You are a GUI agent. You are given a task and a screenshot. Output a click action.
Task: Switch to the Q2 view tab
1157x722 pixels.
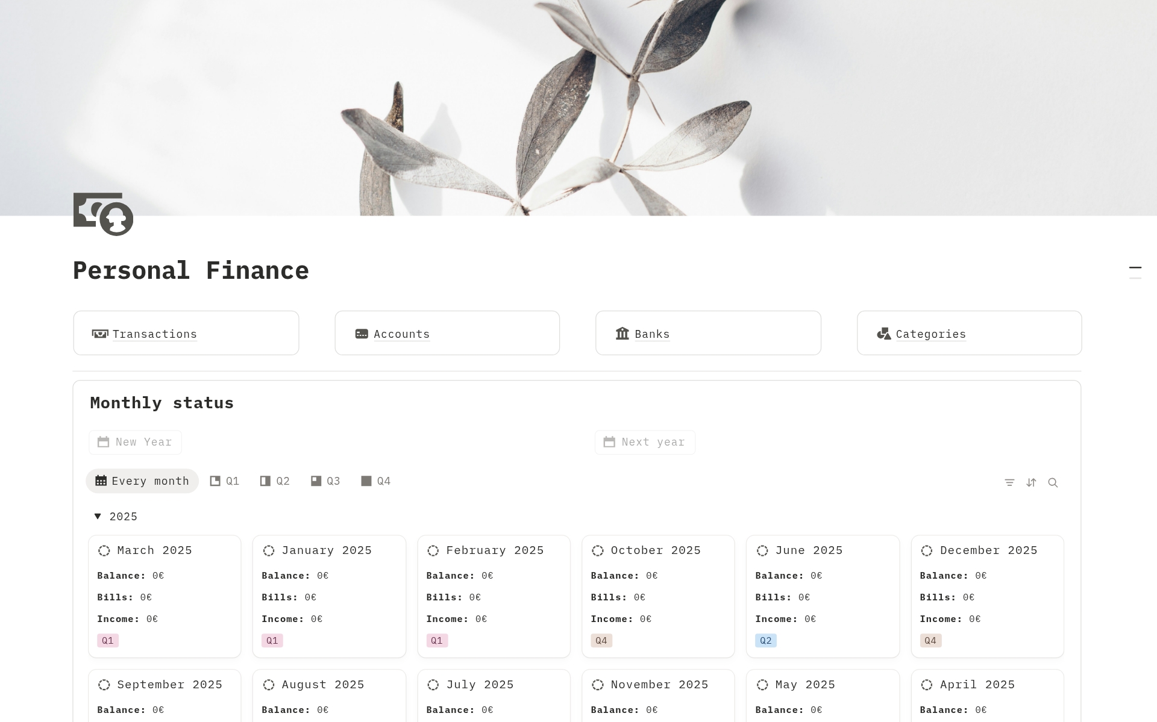coord(275,481)
